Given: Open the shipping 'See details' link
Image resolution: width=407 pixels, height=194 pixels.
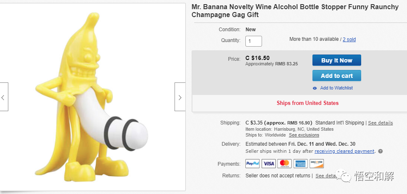Looking at the screenshot, I should click(380, 123).
